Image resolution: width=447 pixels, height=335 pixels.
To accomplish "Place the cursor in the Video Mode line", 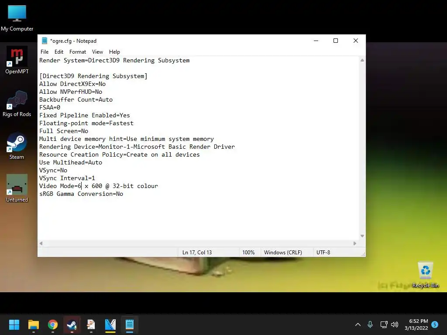I will (x=98, y=186).
